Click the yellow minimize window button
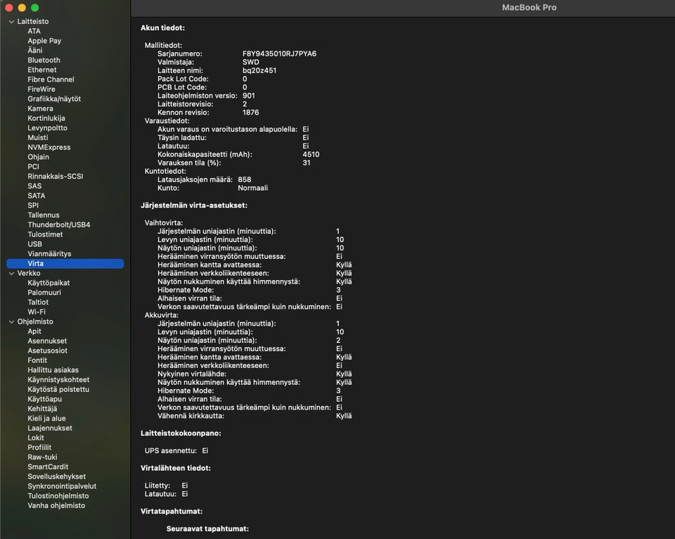The image size is (675, 539). pyautogui.click(x=22, y=8)
